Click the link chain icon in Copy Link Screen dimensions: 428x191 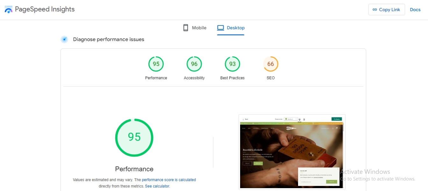(375, 10)
